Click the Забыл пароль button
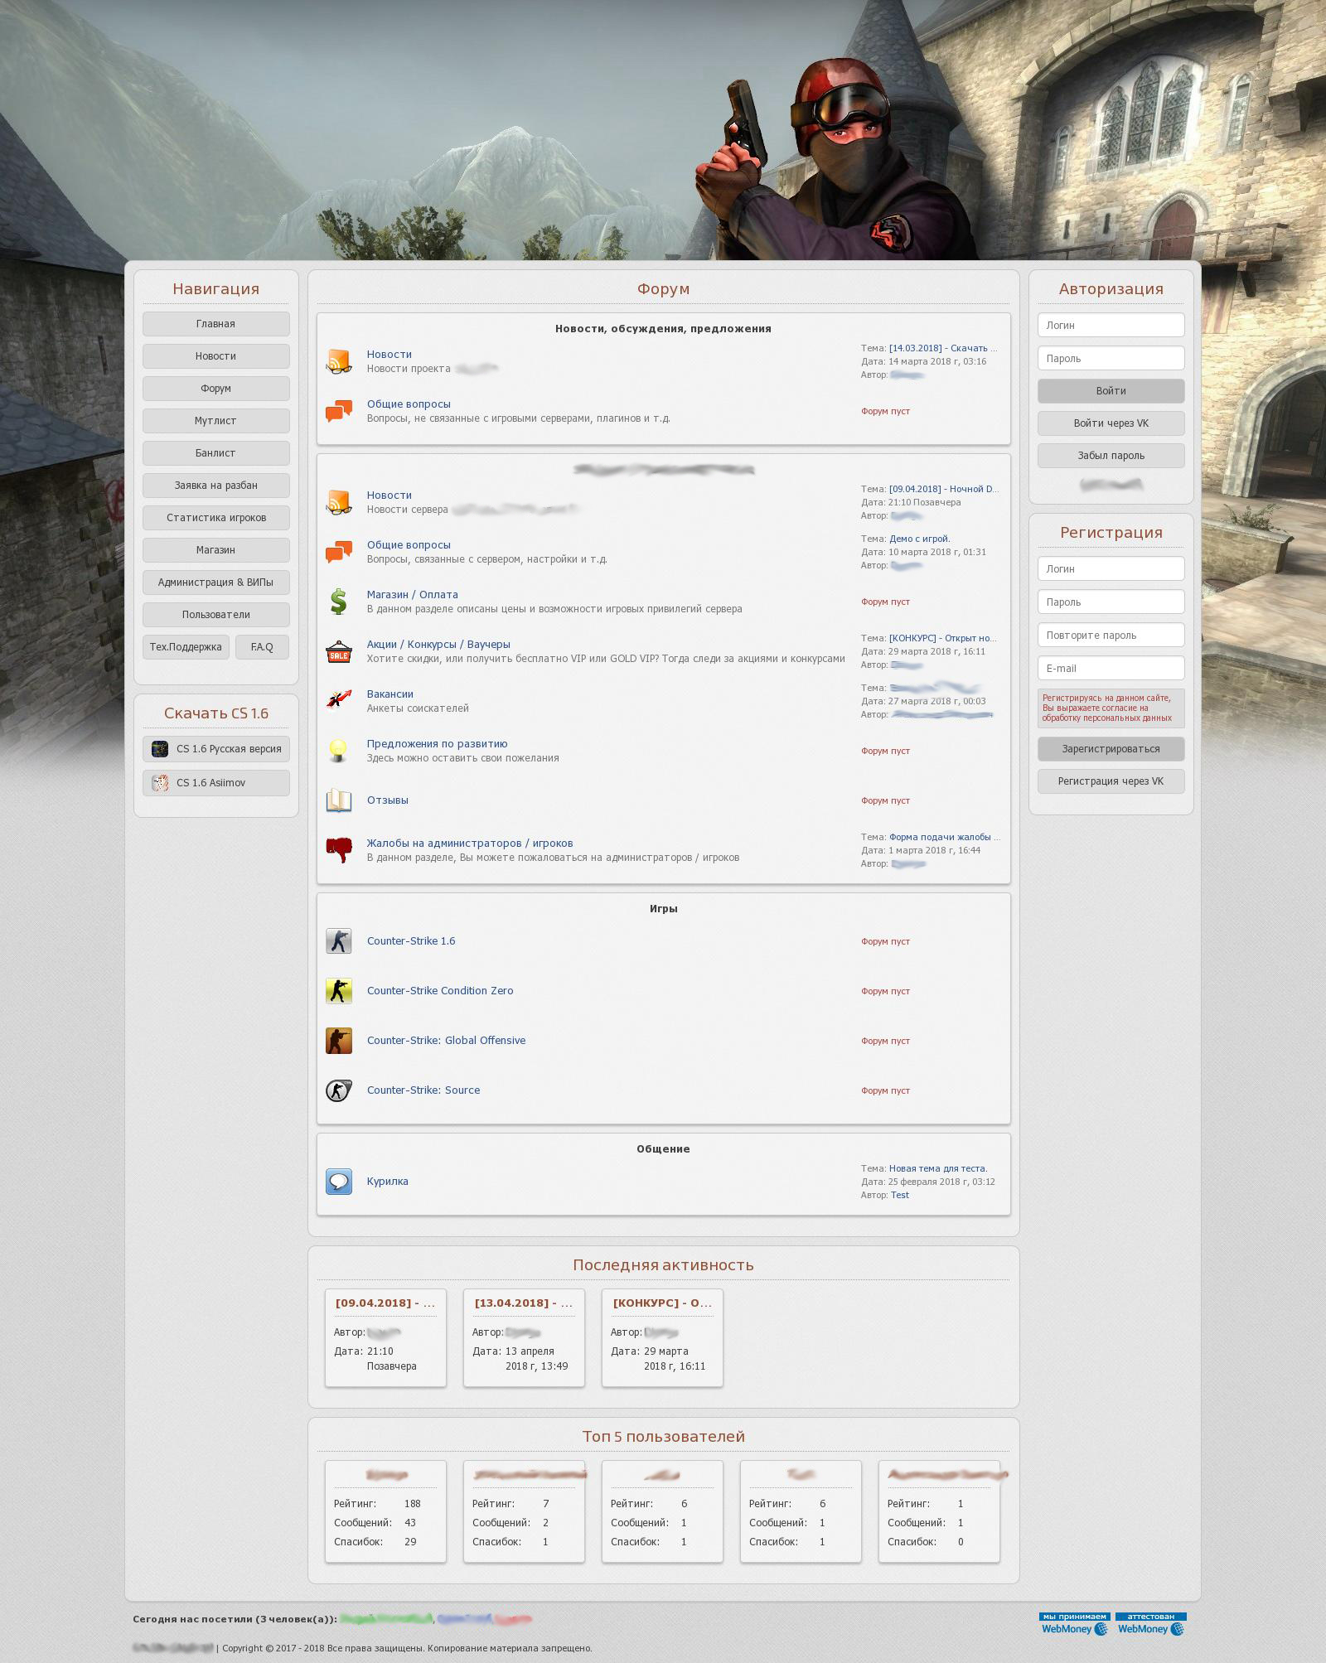This screenshot has height=1663, width=1326. (x=1111, y=456)
